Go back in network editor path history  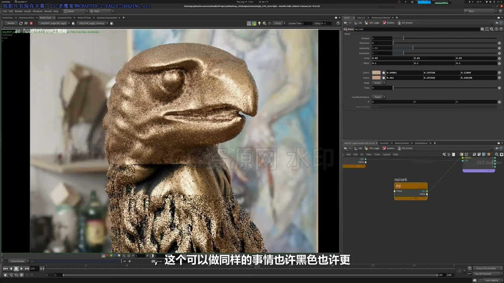click(345, 148)
